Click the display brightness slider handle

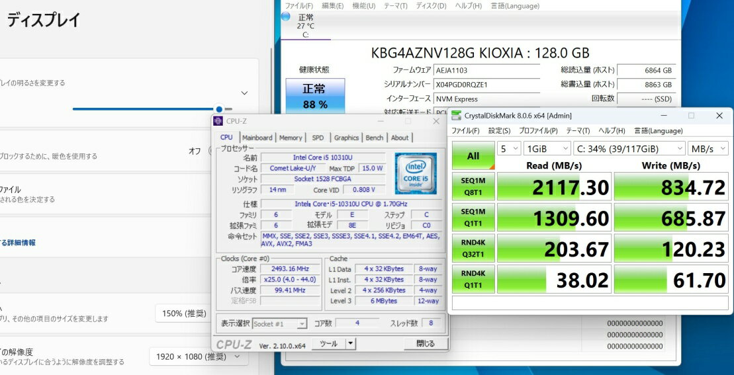[219, 109]
